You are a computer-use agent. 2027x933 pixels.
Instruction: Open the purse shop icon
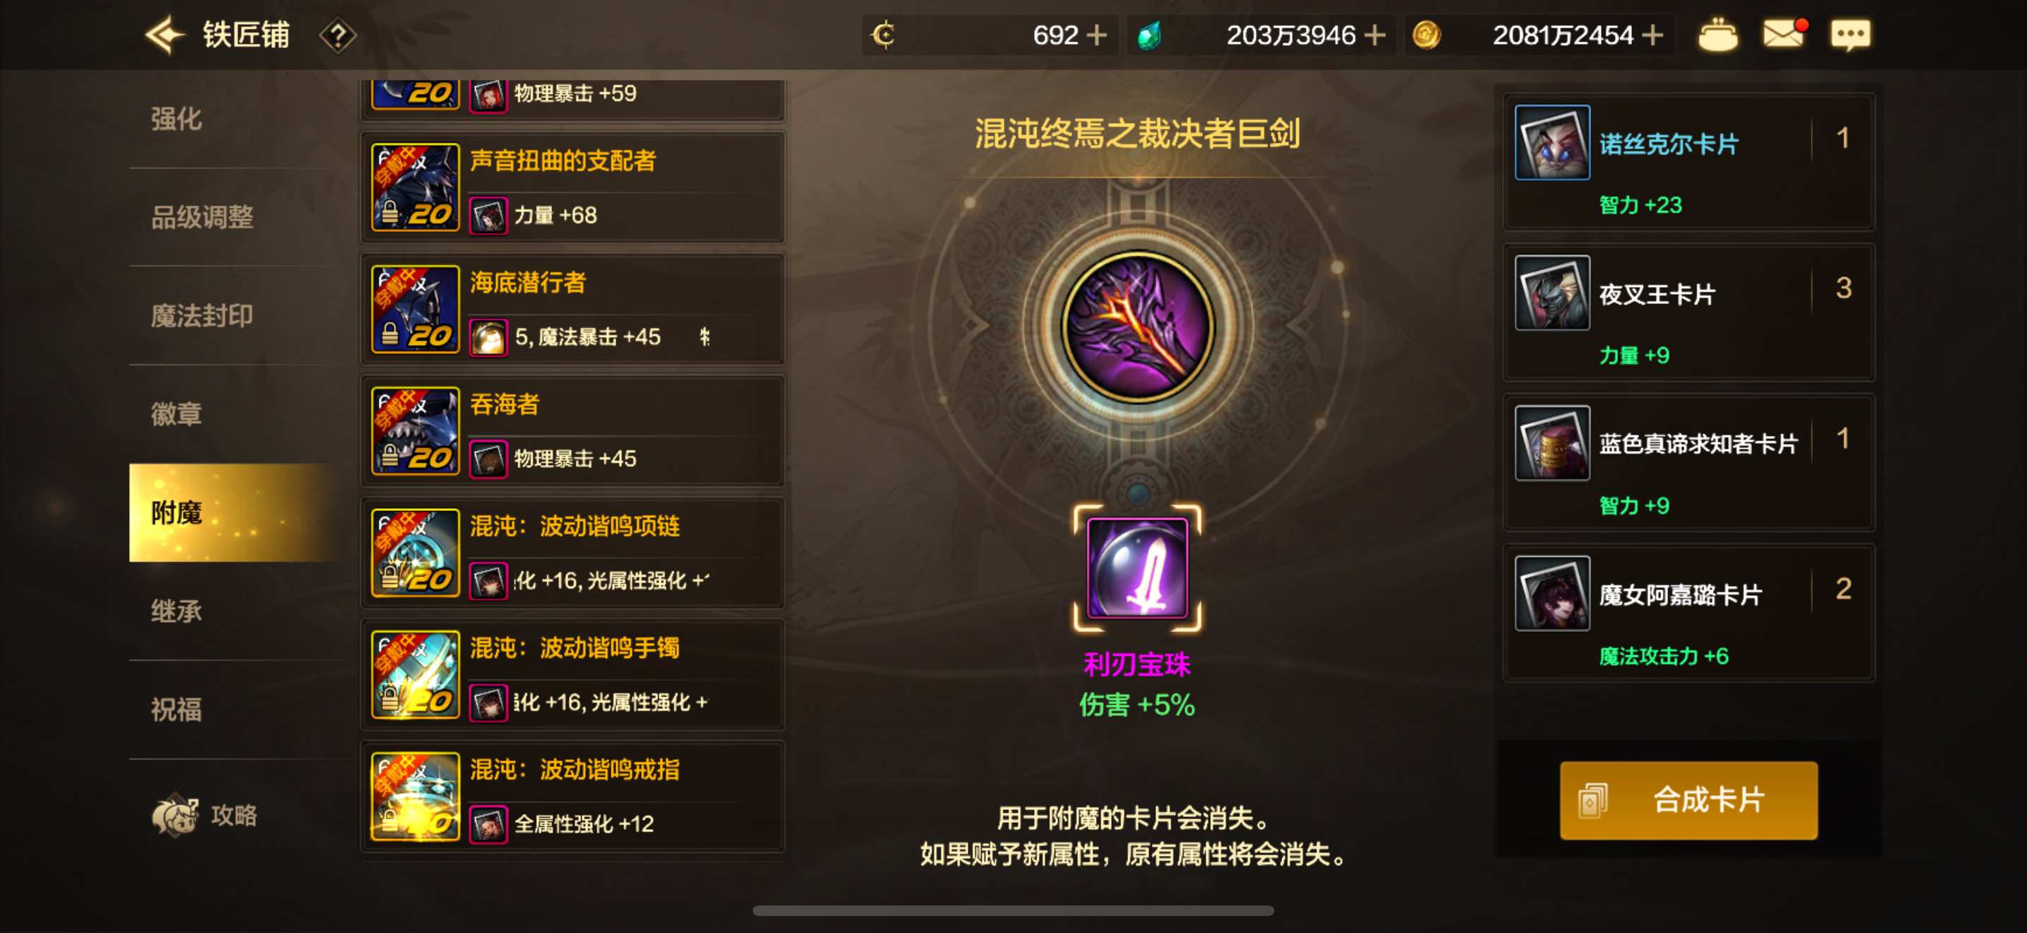(x=1717, y=35)
